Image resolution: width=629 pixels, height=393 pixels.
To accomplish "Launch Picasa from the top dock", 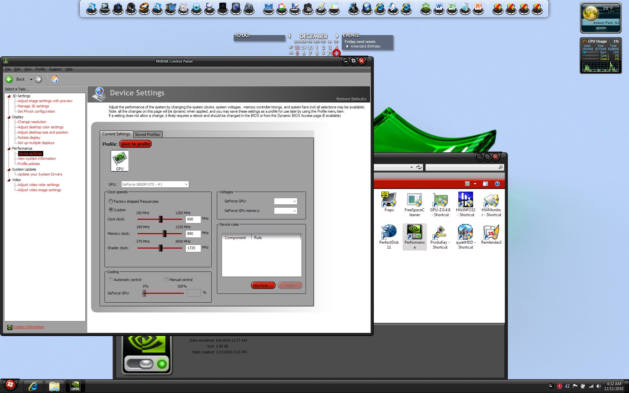I will pyautogui.click(x=282, y=9).
